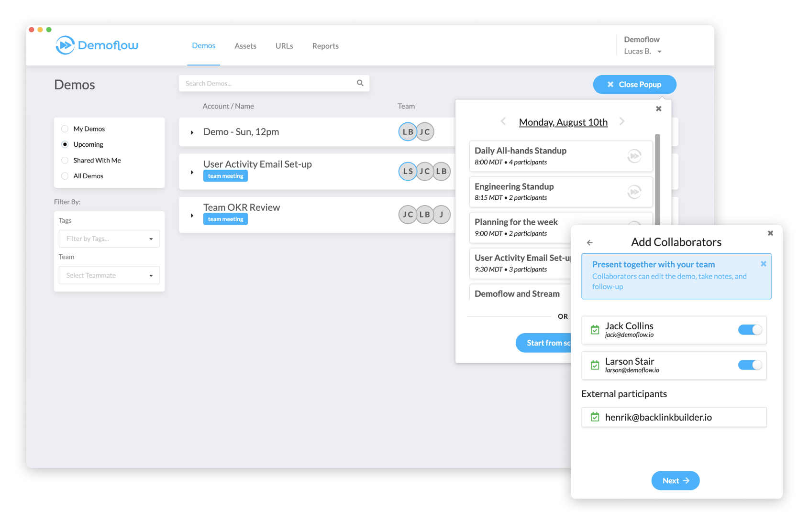Click the Search Demos input field
798x520 pixels.
[274, 83]
